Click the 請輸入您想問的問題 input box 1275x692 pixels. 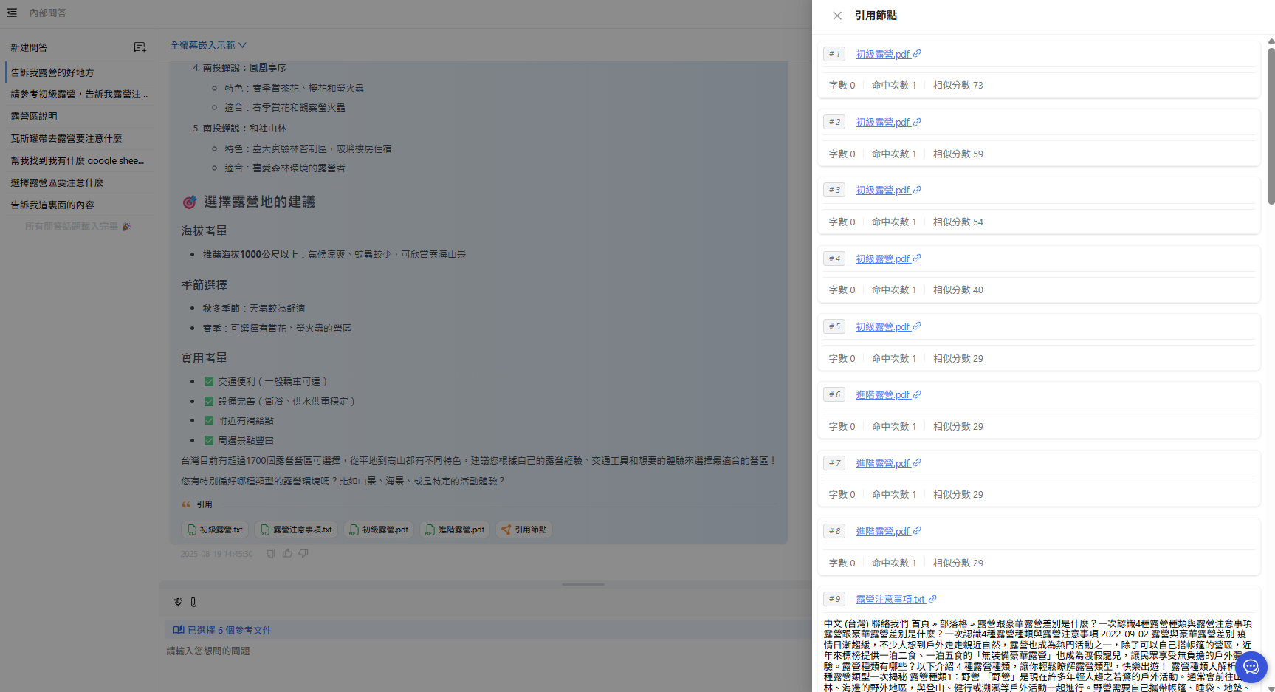(480, 651)
